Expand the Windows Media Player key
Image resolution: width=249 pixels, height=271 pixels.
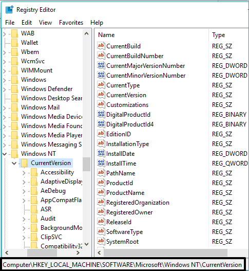(5, 136)
